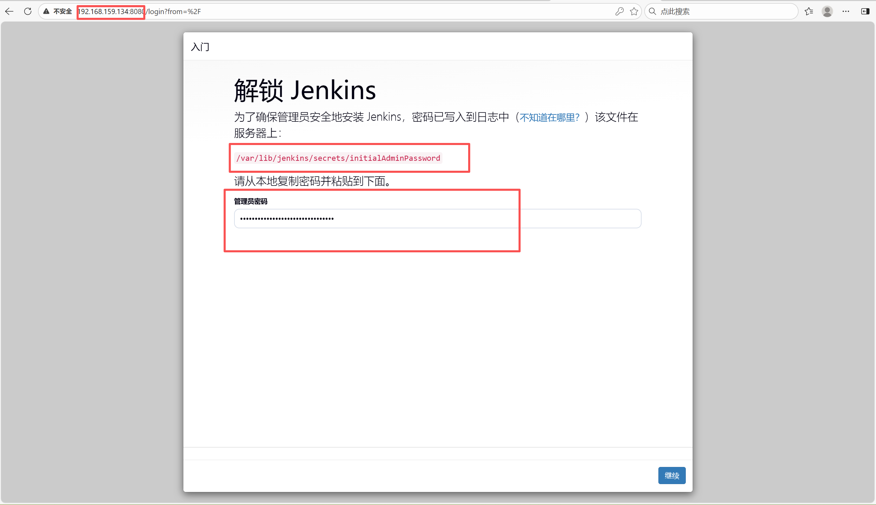876x505 pixels.
Task: Click the 解锁 Jenkins heading
Action: [x=305, y=90]
